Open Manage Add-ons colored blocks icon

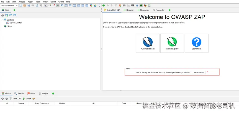tap(91, 6)
